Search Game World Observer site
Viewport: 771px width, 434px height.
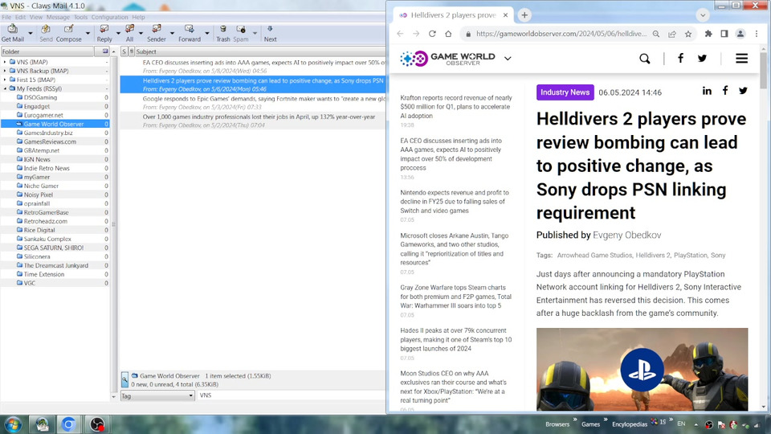645,59
